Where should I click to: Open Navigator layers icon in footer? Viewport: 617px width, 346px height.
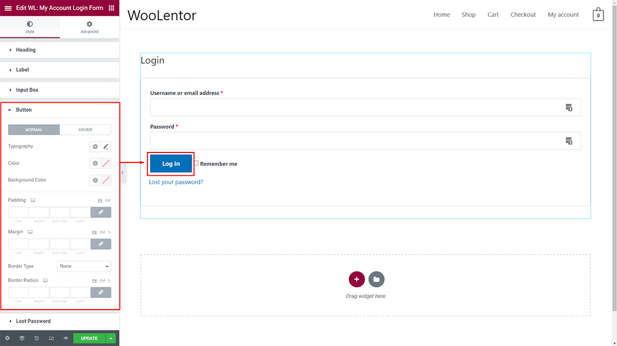pyautogui.click(x=22, y=338)
